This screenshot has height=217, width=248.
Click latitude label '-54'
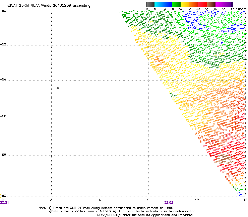[3, 79]
